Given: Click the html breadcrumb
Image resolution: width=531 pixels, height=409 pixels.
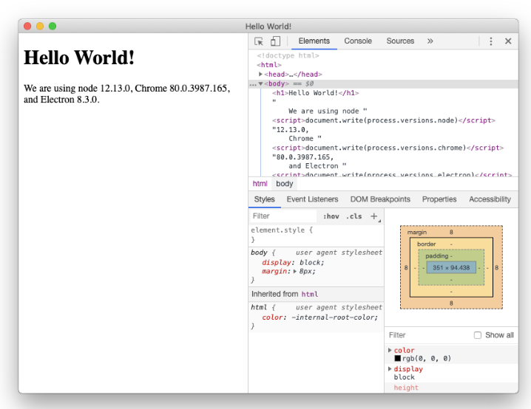Looking at the screenshot, I should (x=260, y=184).
